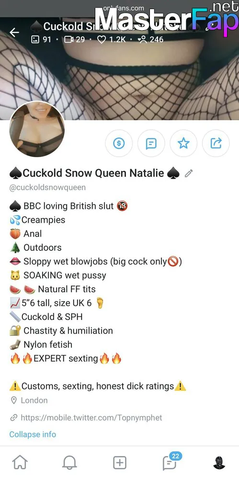Open notifications bell in bottom bar
Image resolution: width=239 pixels, height=479 pixels.
[69, 463]
